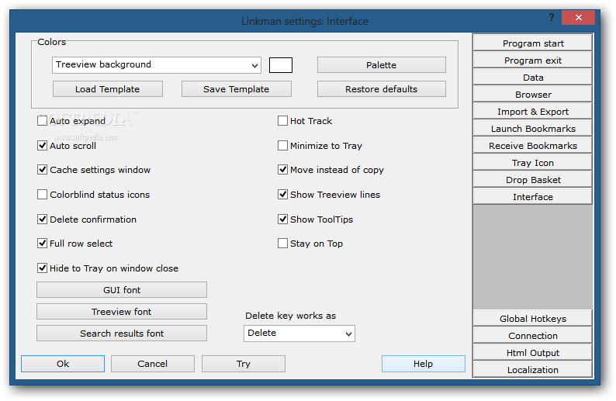This screenshot has width=616, height=401.
Task: Toggle Hide to Tray on window close
Action: [x=42, y=268]
